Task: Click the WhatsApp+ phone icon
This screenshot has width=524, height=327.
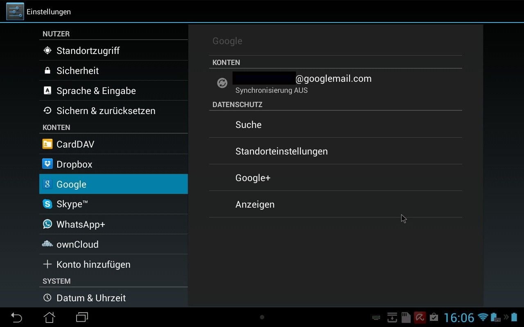Action: pyautogui.click(x=47, y=224)
